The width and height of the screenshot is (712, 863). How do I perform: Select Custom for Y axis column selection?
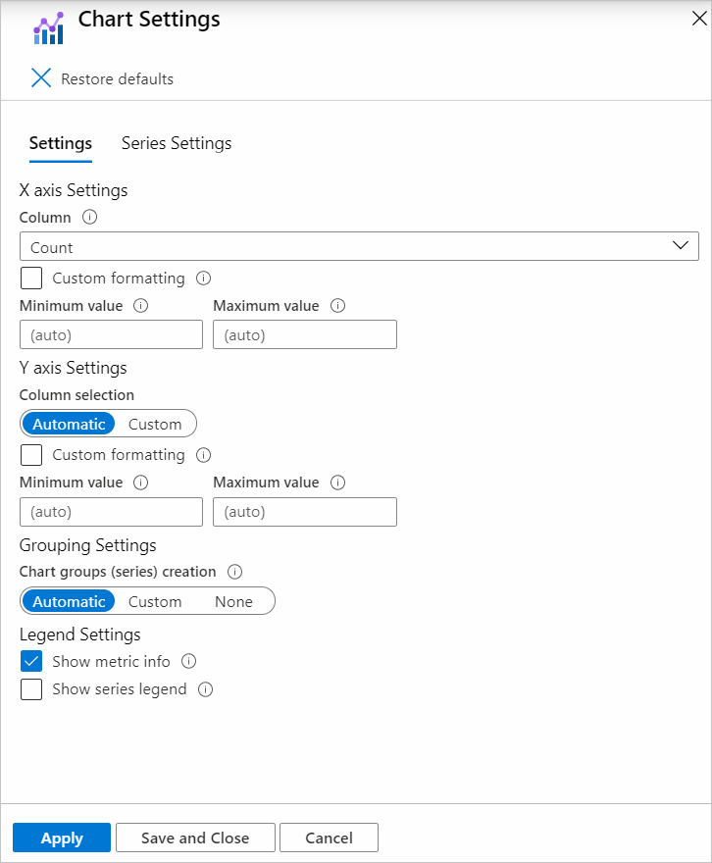click(155, 424)
